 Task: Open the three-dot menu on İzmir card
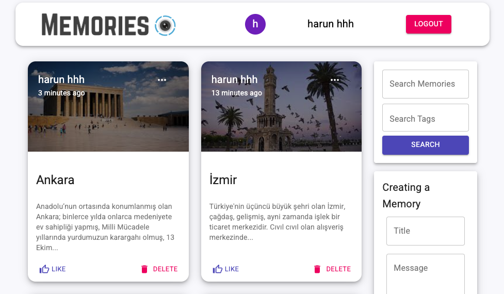coord(335,80)
